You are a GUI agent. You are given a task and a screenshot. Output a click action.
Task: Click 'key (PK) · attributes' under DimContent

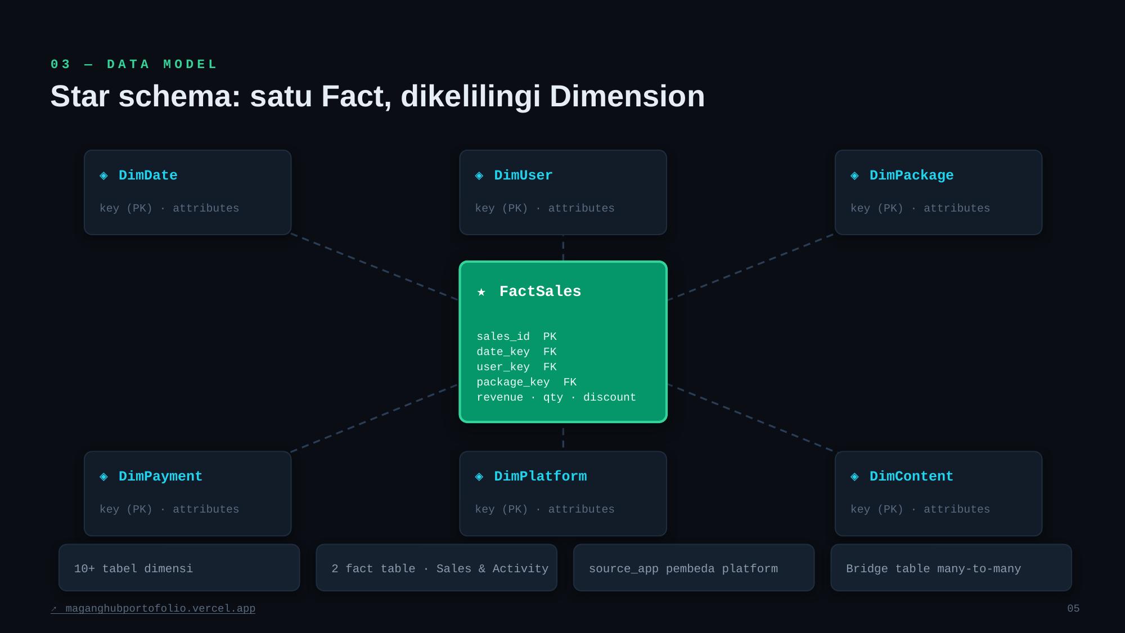pos(920,509)
